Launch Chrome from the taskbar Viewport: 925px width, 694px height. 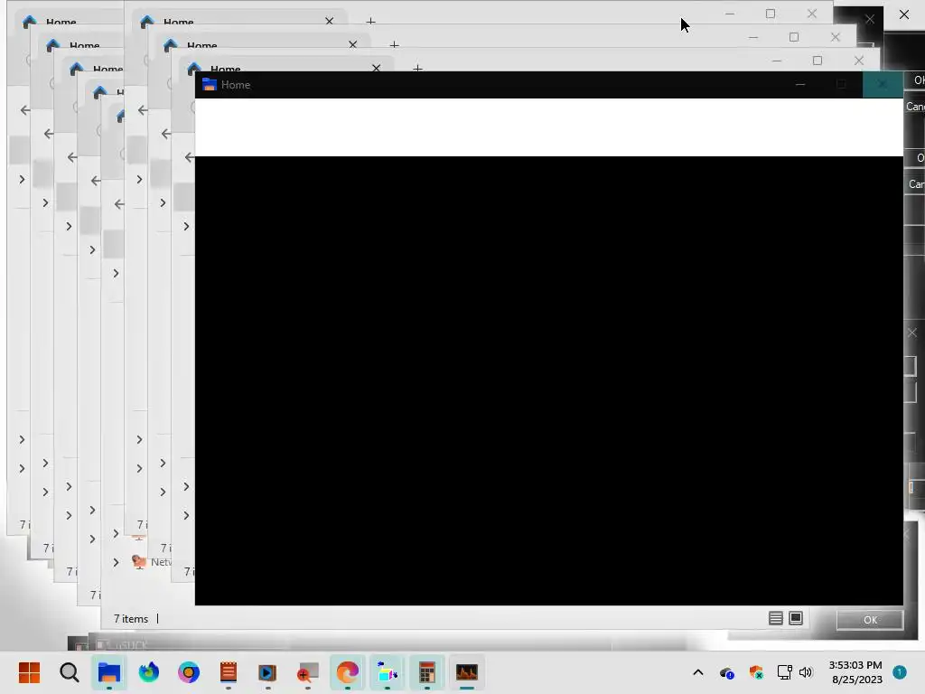[x=189, y=672]
